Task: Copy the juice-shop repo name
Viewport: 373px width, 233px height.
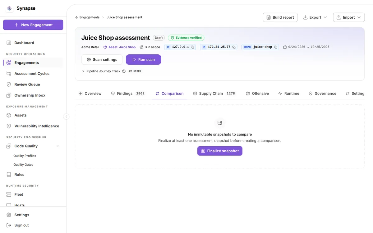Action: click(276, 47)
